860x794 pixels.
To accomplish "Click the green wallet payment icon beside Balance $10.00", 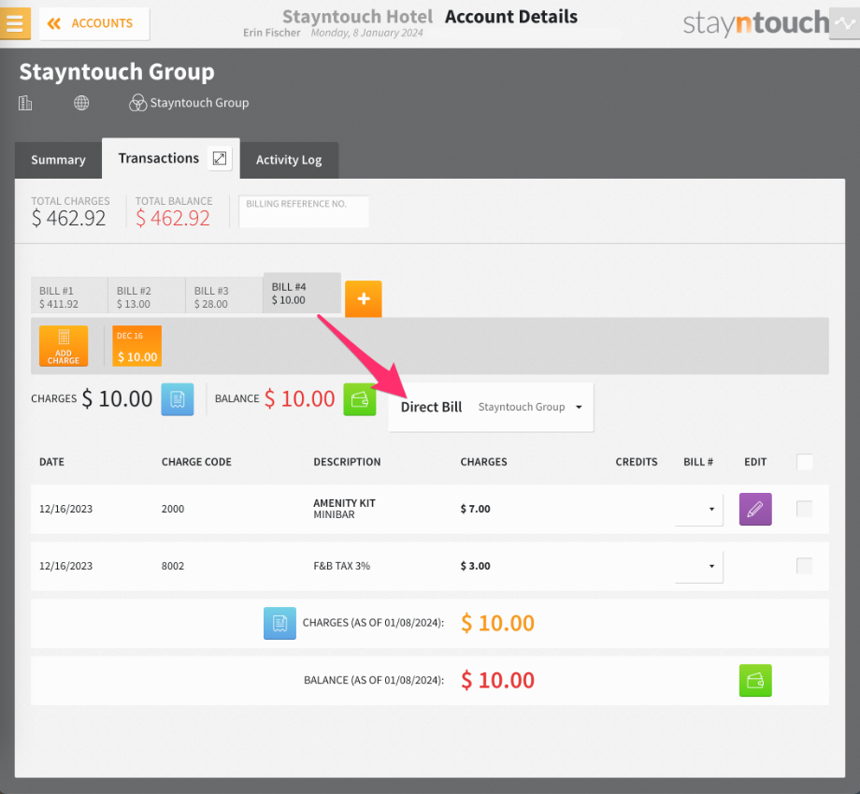I will (x=360, y=399).
